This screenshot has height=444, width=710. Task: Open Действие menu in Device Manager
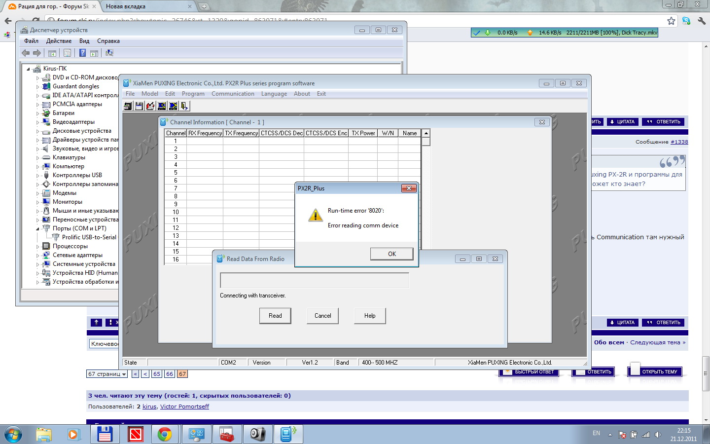(x=59, y=41)
